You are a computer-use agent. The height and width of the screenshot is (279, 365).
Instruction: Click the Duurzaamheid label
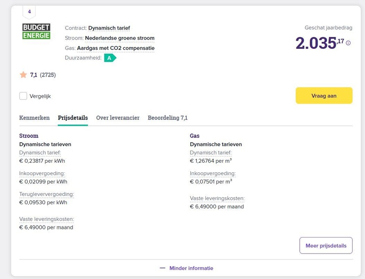point(83,57)
